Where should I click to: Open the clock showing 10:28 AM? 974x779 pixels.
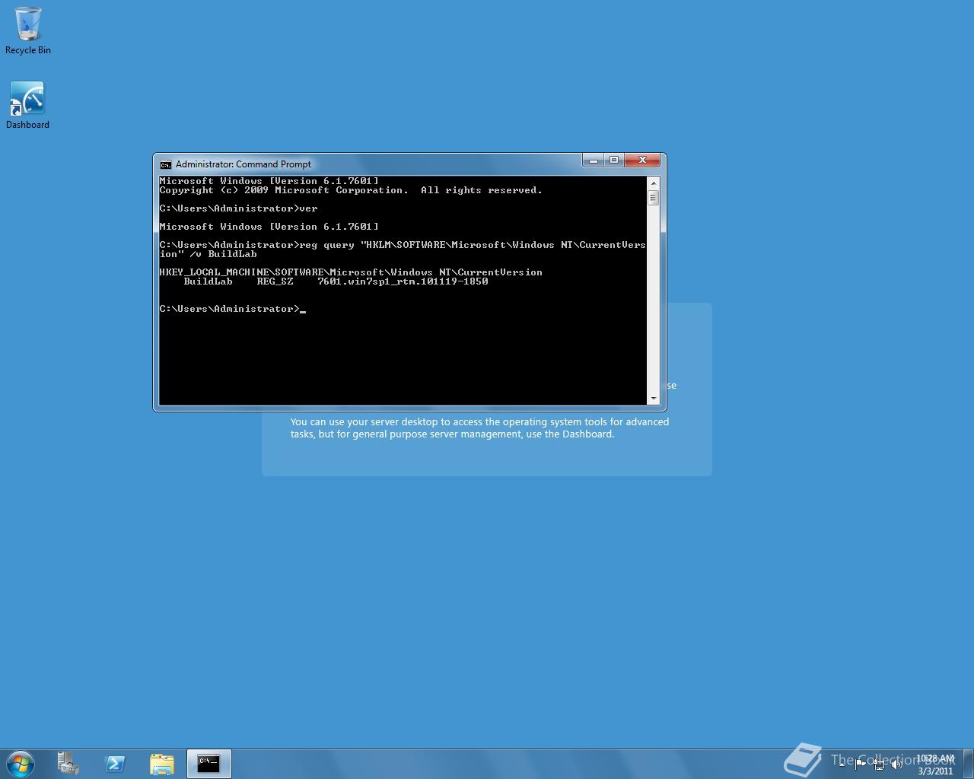[x=935, y=764]
